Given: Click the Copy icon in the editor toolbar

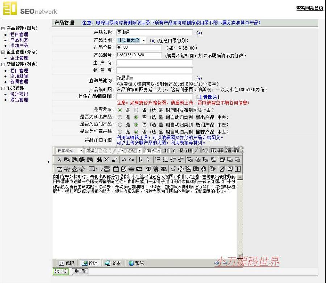Looking at the screenshot, I should [67, 160].
